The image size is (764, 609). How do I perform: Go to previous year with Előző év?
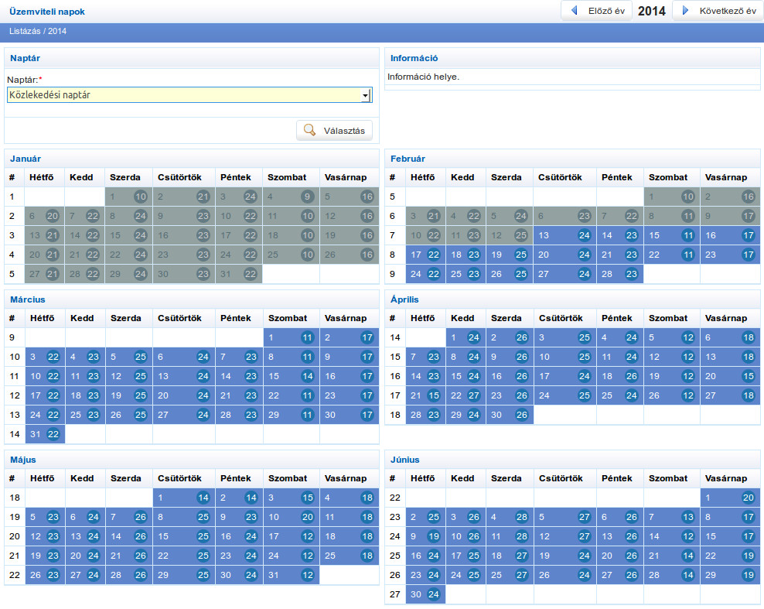(596, 11)
